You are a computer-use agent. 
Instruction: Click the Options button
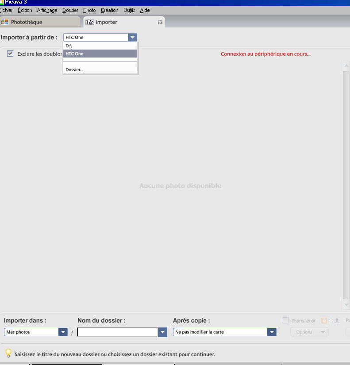tap(309, 332)
